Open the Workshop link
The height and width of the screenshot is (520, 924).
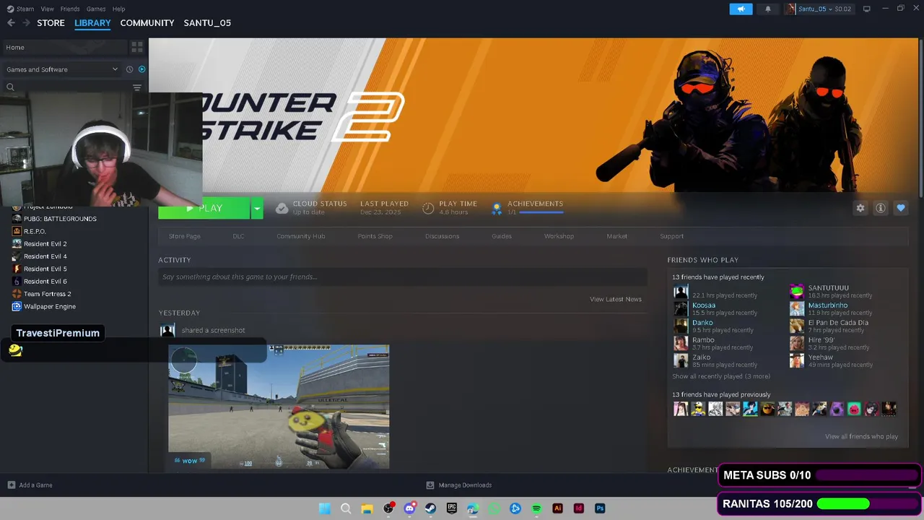tap(559, 236)
